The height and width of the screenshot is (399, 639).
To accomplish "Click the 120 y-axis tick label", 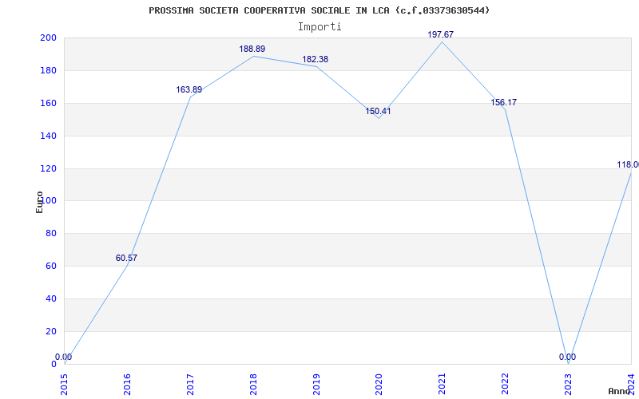I will [x=48, y=168].
